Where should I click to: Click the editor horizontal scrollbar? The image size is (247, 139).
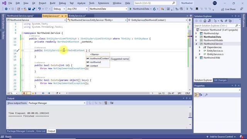tap(109, 93)
